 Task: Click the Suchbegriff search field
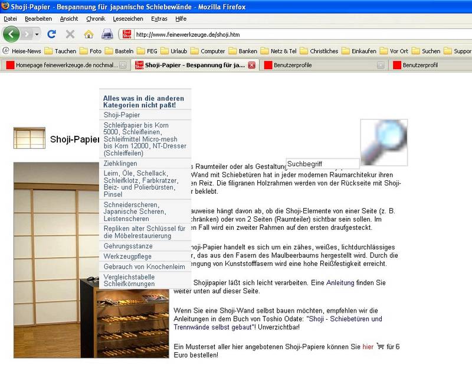pyautogui.click(x=323, y=164)
